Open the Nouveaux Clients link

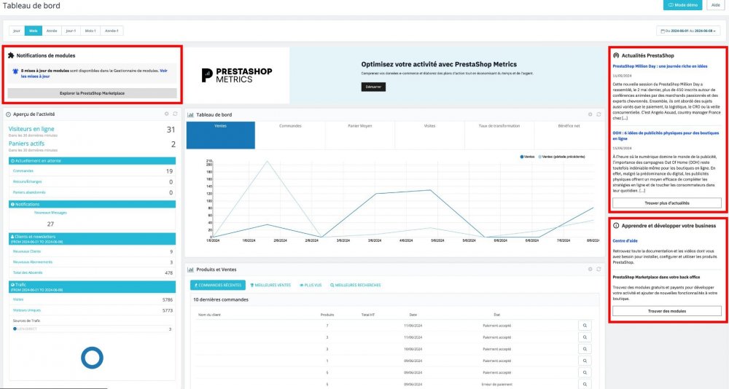tap(27, 251)
